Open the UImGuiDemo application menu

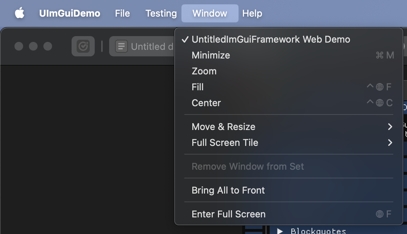click(x=69, y=13)
